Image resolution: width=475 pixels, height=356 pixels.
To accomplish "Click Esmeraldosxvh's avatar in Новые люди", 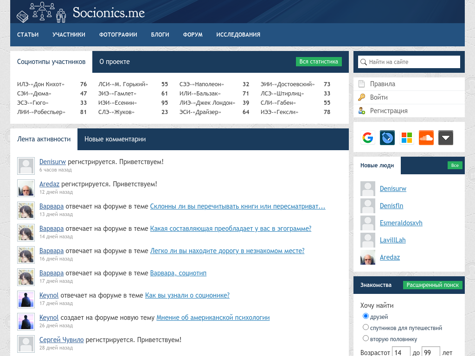I will click(x=368, y=223).
